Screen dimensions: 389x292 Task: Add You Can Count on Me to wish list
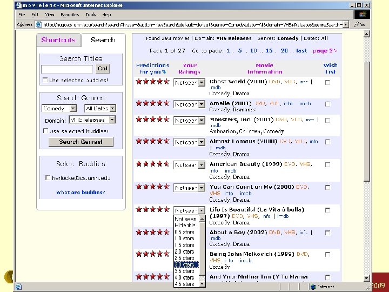pos(327,188)
